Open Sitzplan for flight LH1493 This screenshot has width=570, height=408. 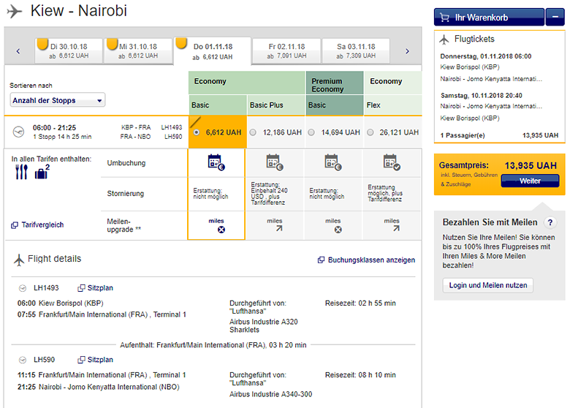coord(99,288)
